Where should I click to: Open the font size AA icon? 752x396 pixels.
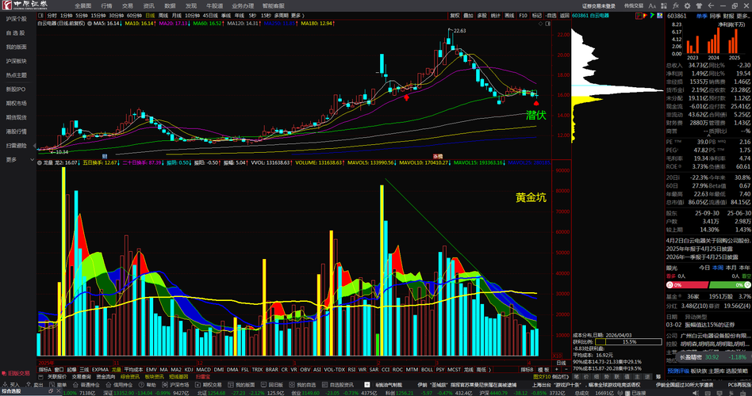coord(652,6)
